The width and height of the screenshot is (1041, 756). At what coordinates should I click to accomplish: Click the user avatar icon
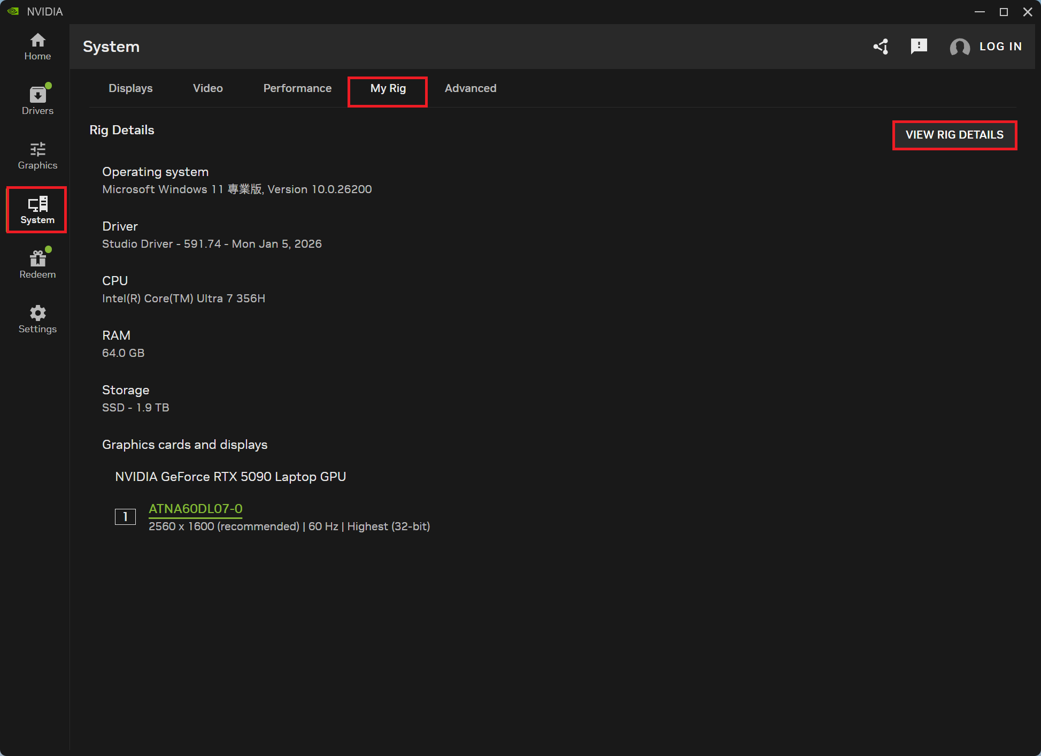click(x=960, y=47)
